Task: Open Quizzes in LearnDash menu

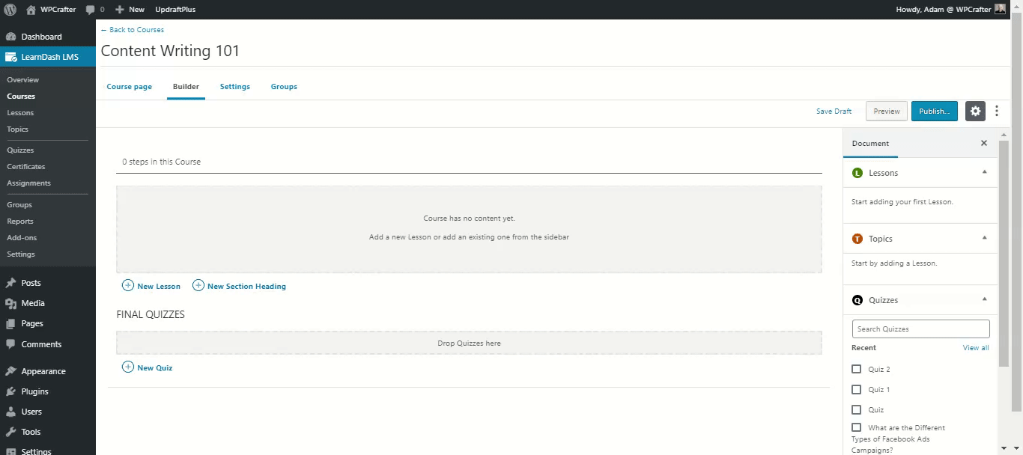Action: [x=20, y=150]
